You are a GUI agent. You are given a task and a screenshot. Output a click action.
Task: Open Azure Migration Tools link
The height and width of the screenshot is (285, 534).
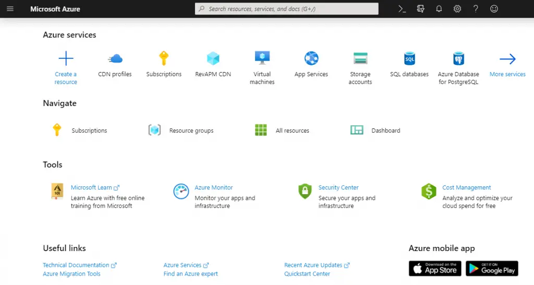[x=71, y=274]
